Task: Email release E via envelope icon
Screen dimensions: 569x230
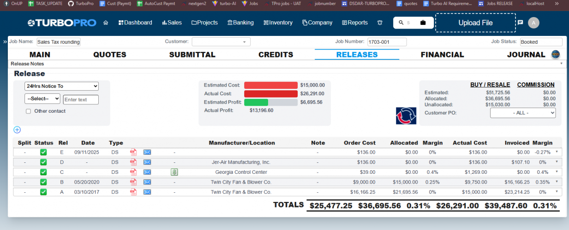Action: tap(147, 152)
